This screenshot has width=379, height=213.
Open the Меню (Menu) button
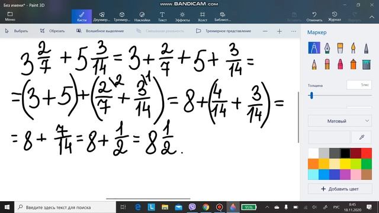coord(10,16)
